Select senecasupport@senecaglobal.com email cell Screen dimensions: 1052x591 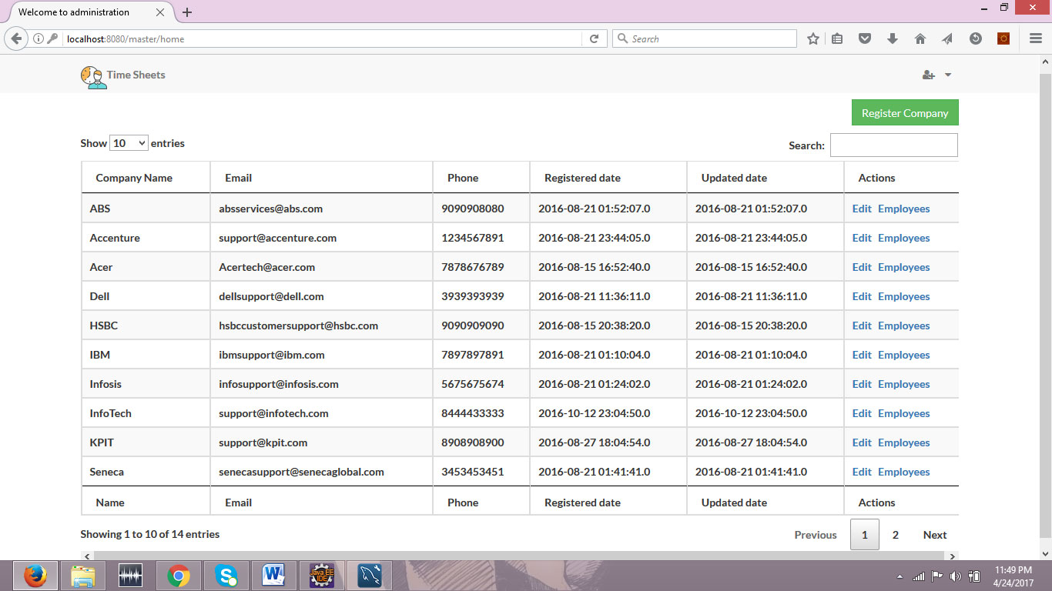(x=321, y=472)
